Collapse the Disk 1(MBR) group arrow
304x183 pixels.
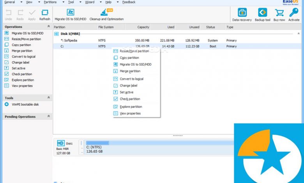pos(299,34)
